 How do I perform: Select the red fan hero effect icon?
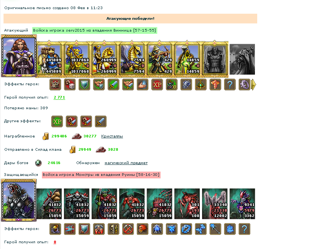pos(215,85)
